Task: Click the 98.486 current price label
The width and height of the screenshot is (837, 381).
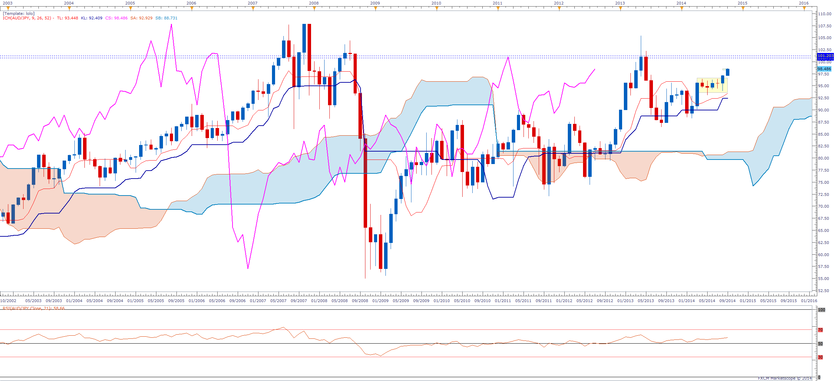Action: [x=824, y=69]
